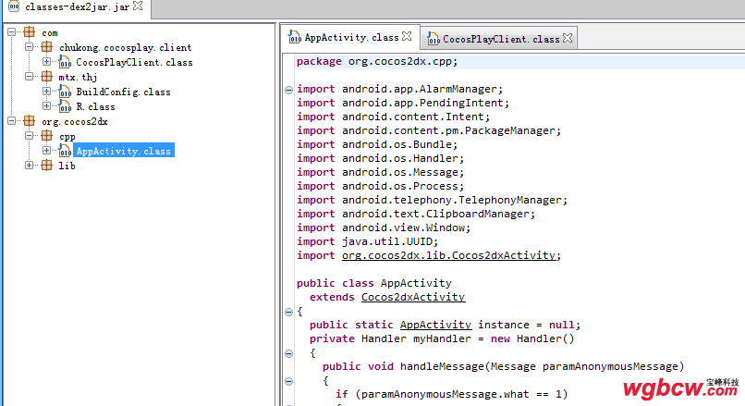Click the R.class file icon

pyautogui.click(x=64, y=107)
